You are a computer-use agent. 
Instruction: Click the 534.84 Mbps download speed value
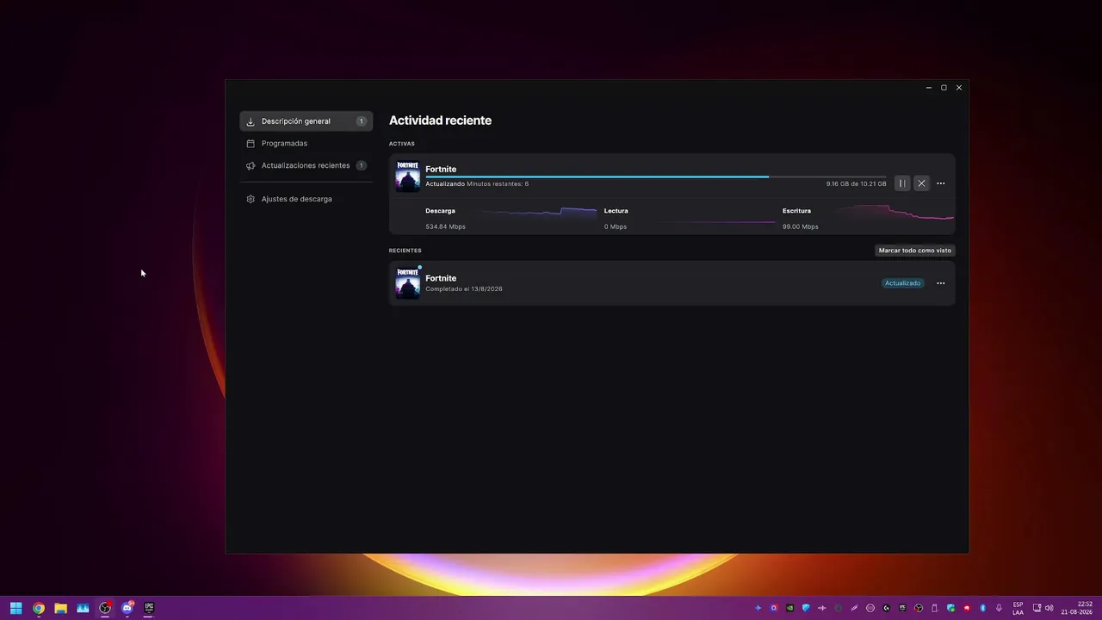[x=445, y=226]
